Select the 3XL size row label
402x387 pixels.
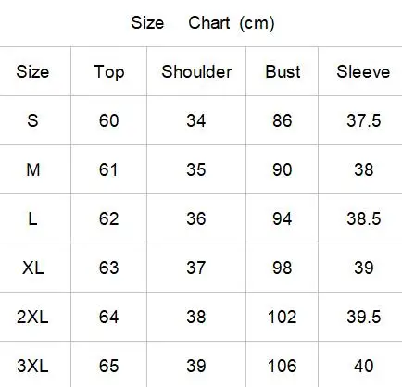[x=32, y=366]
